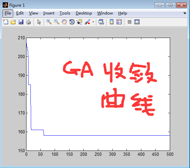The image size is (190, 168).
Task: Click the y-axis label 210
Action: (x=21, y=38)
